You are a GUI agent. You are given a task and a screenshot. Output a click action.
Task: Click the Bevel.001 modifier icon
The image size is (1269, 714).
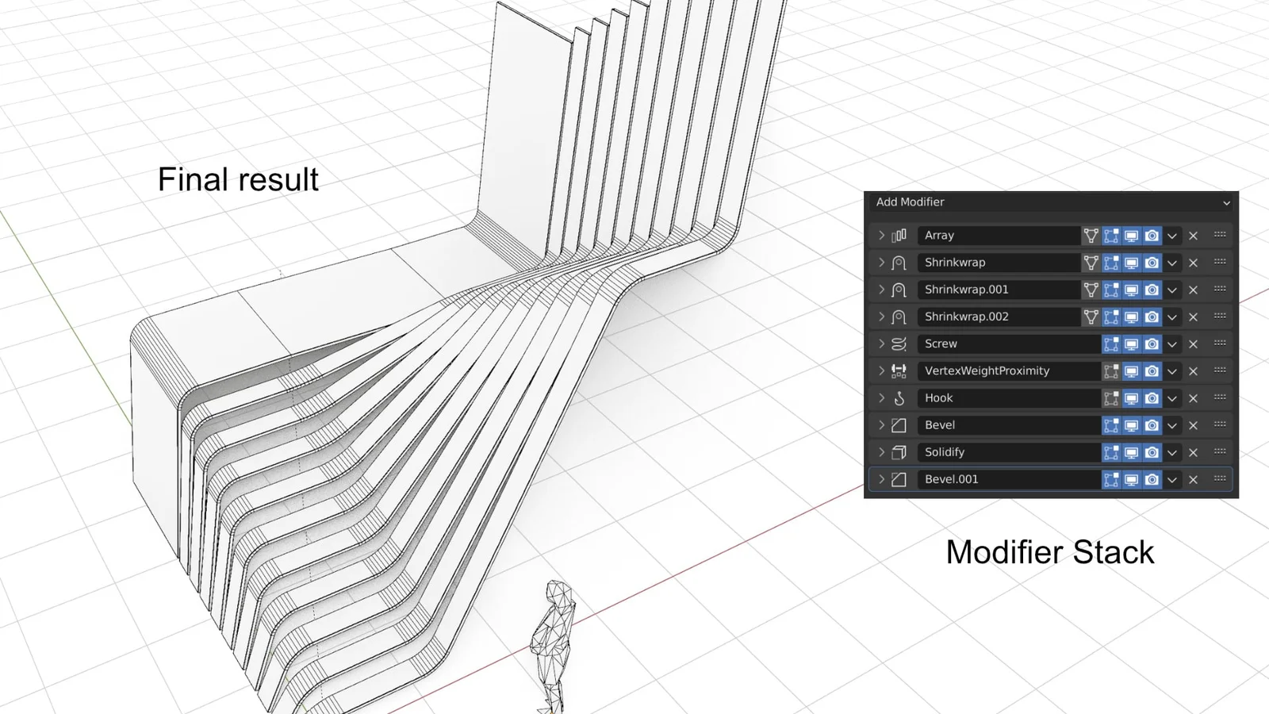pyautogui.click(x=899, y=478)
